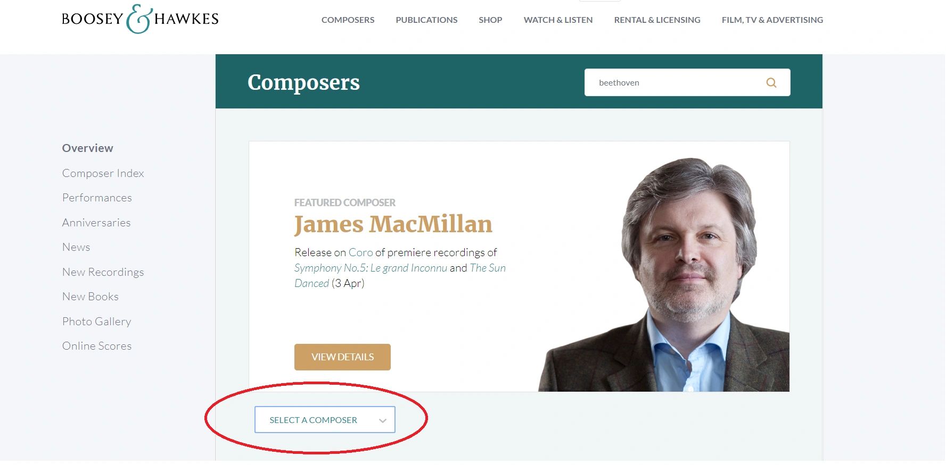Click the James MacMillan heading
Viewport: 946px width, 465px height.
tap(393, 224)
